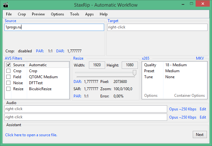
Task: Open the Tools menu
Action: pos(74,14)
